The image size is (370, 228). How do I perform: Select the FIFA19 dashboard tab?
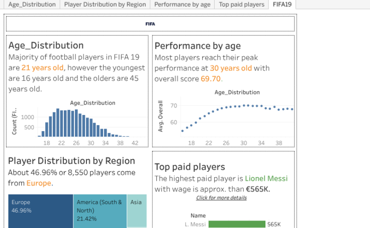pos(283,5)
